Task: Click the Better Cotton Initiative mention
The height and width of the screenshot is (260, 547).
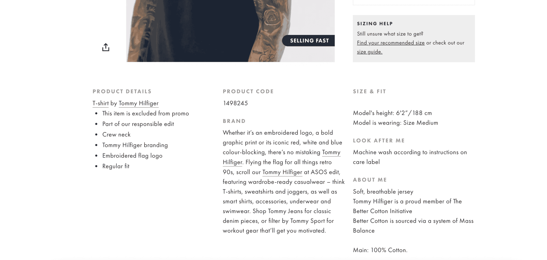Action: coord(382,211)
